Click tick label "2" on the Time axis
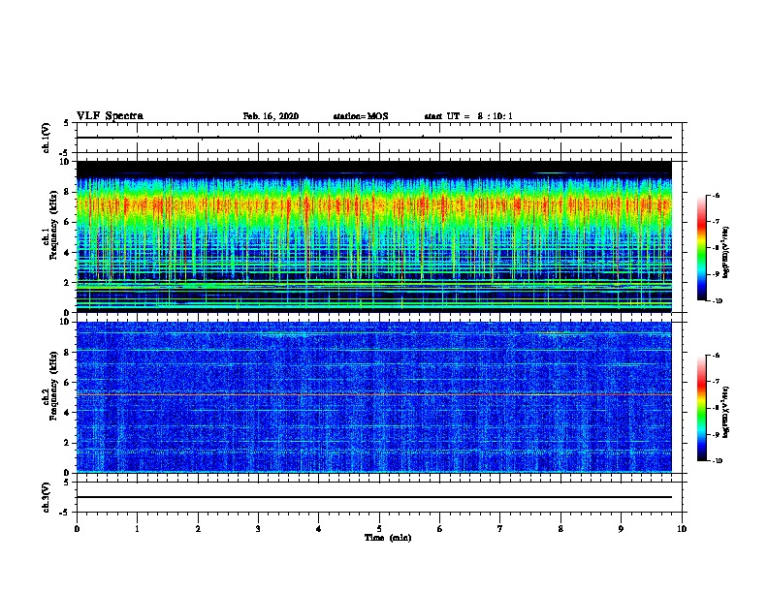This screenshot has width=768, height=593. click(x=198, y=529)
